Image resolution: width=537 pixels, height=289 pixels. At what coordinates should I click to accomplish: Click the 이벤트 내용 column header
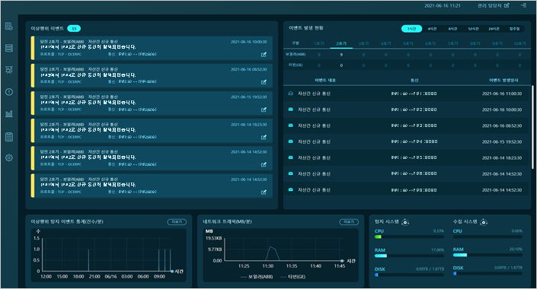tap(325, 80)
